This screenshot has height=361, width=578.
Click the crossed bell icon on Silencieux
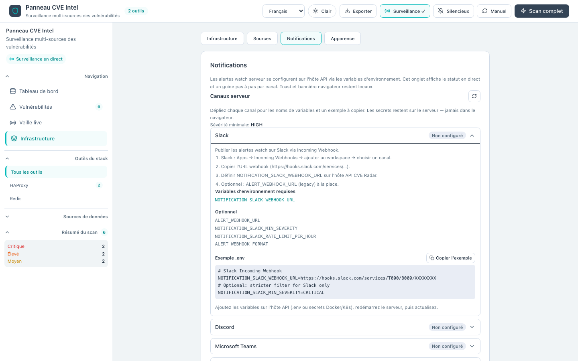[441, 11]
